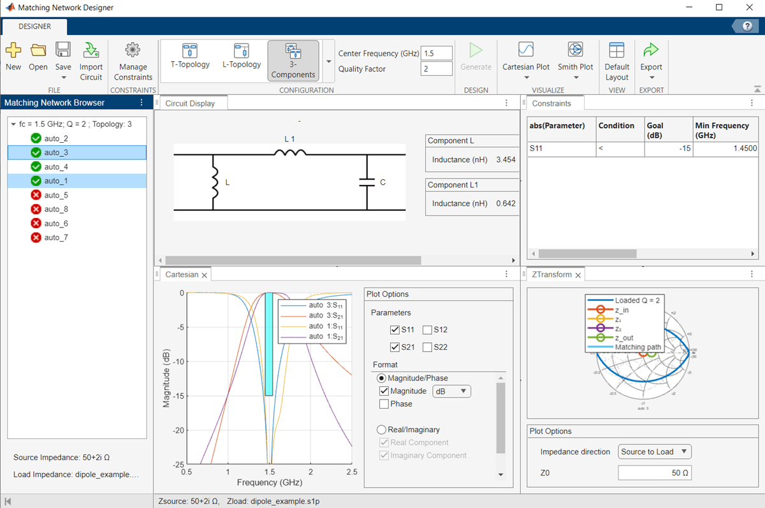Select the L-Topology configuration
Viewport: 765px width, 508px height.
point(242,51)
